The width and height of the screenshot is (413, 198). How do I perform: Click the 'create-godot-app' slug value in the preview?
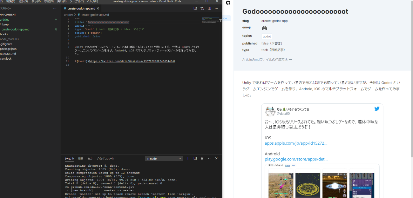(274, 21)
